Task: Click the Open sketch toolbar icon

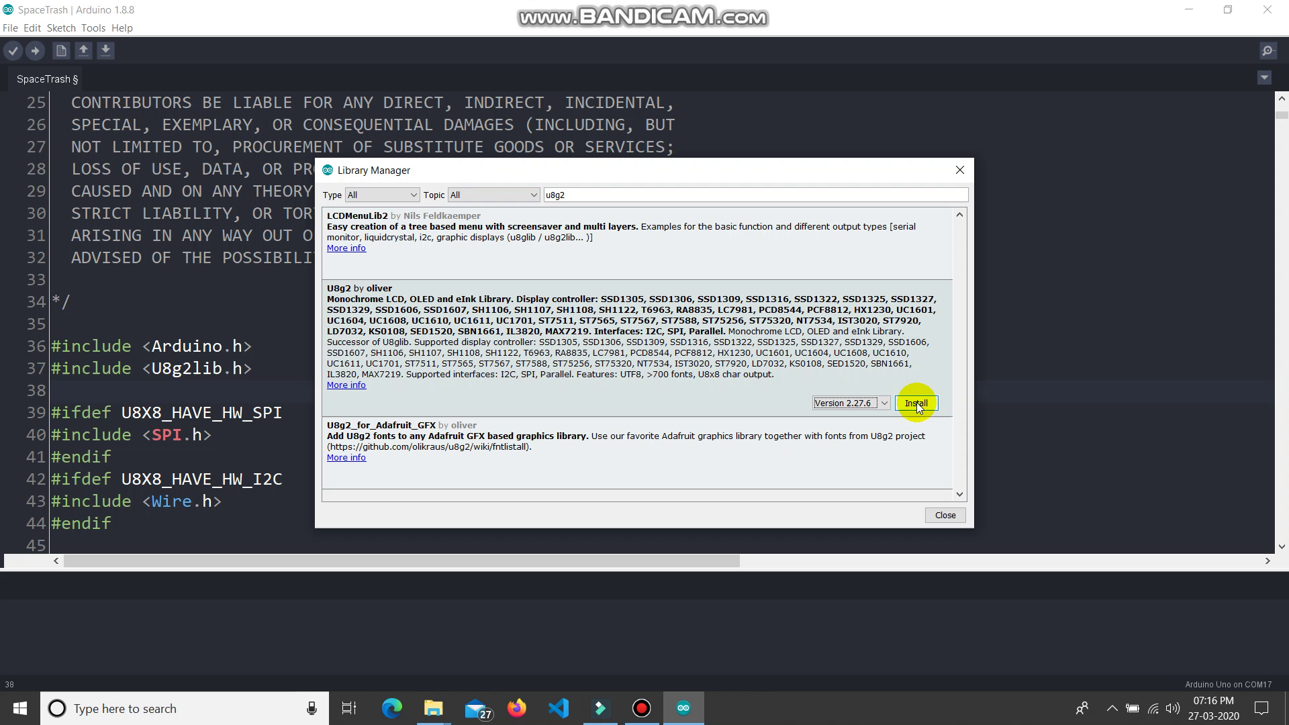Action: point(83,50)
